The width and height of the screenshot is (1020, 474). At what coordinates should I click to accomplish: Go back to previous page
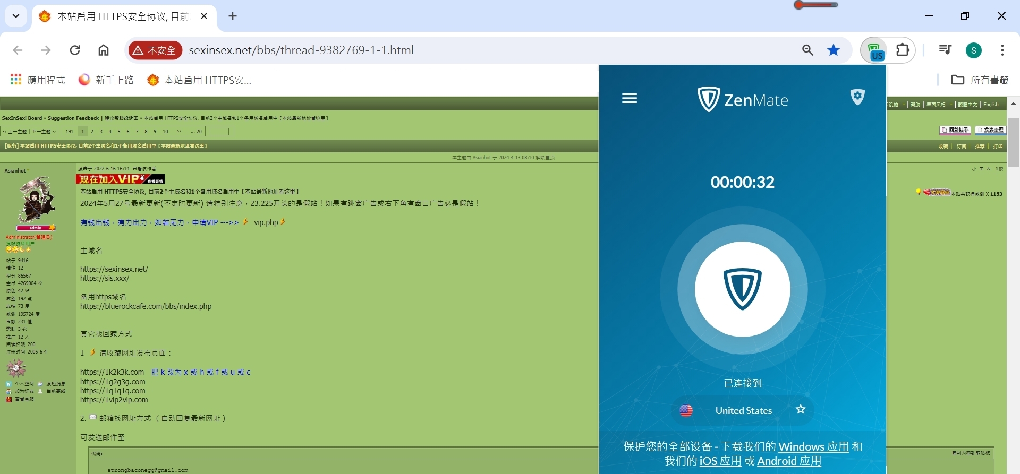18,50
